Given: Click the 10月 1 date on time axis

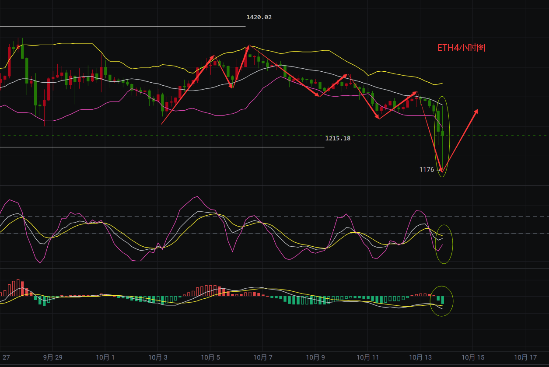Looking at the screenshot, I should (x=105, y=357).
